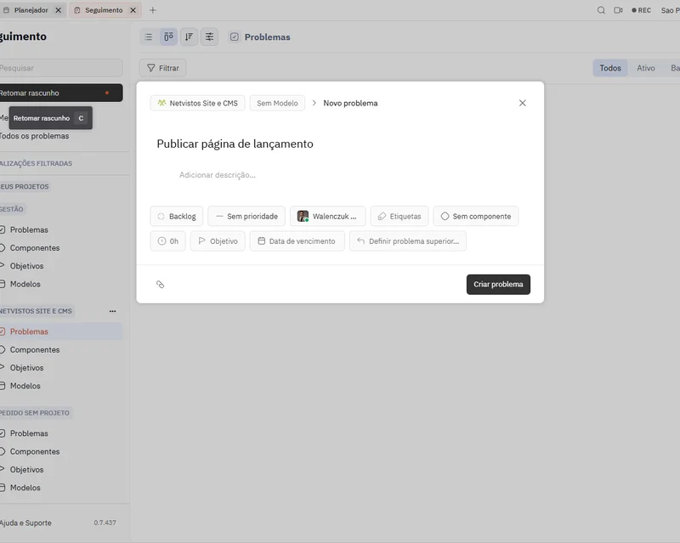Open Modelos under Netvistos Site e CMS
The height and width of the screenshot is (543, 680).
[x=25, y=386]
